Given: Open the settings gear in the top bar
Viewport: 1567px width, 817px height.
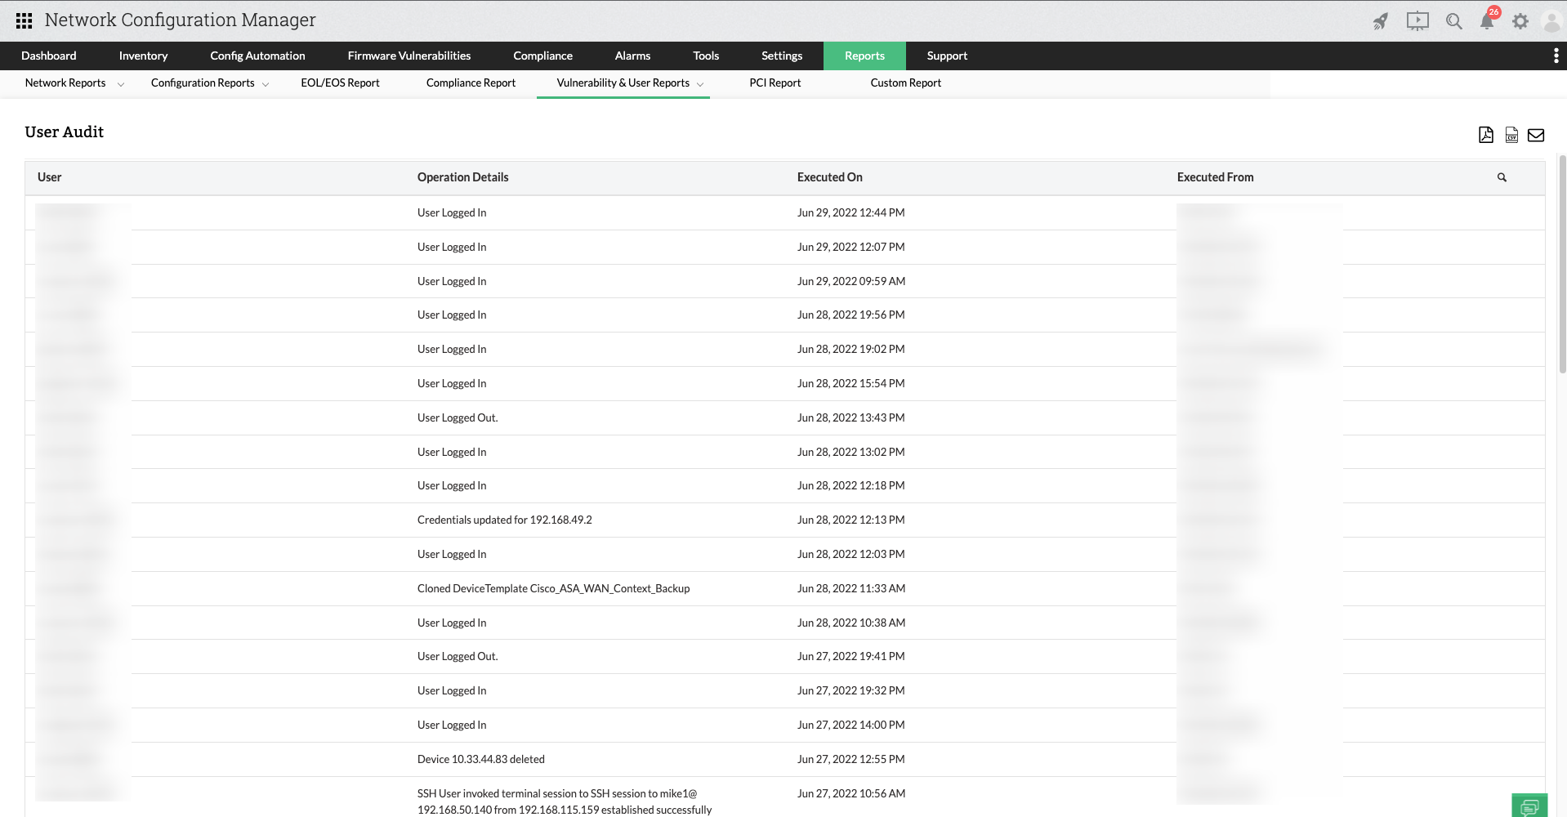Looking at the screenshot, I should pos(1521,21).
